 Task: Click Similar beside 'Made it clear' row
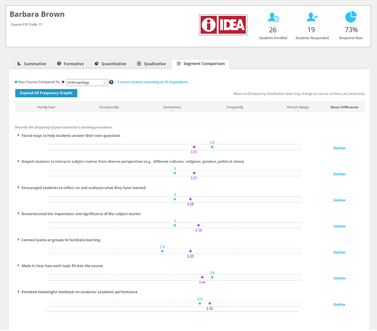tap(339, 278)
